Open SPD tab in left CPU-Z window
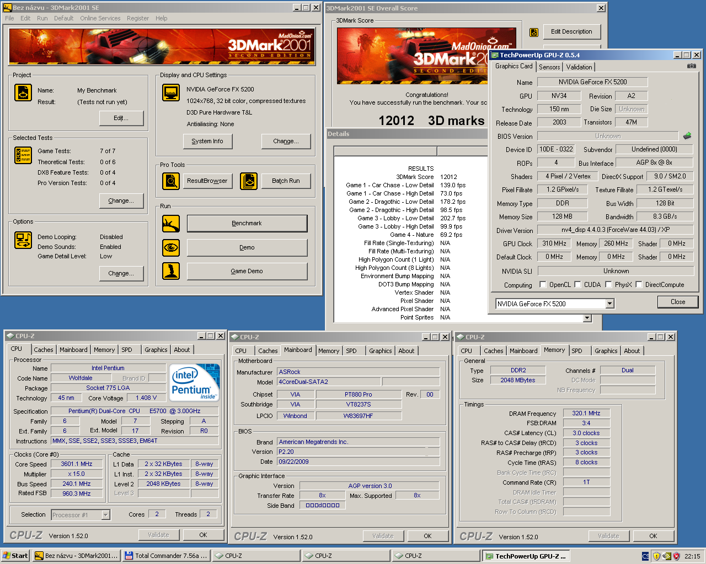 (127, 350)
